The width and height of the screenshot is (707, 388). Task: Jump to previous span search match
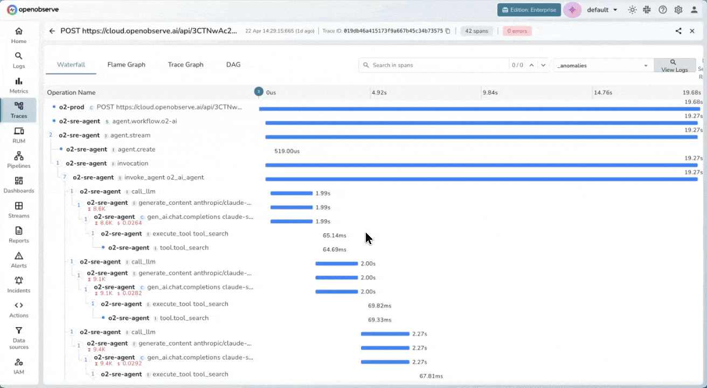pyautogui.click(x=531, y=65)
